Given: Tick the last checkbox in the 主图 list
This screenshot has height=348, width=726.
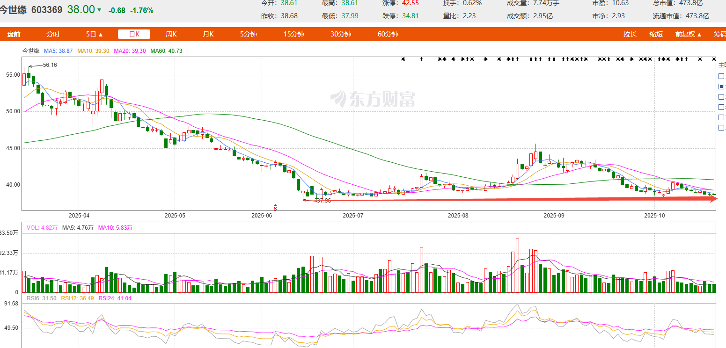Looking at the screenshot, I should [721, 128].
